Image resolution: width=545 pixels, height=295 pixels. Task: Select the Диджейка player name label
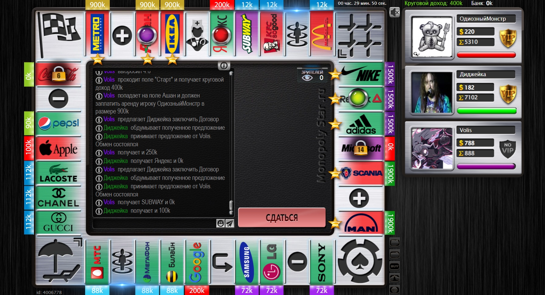[486, 75]
